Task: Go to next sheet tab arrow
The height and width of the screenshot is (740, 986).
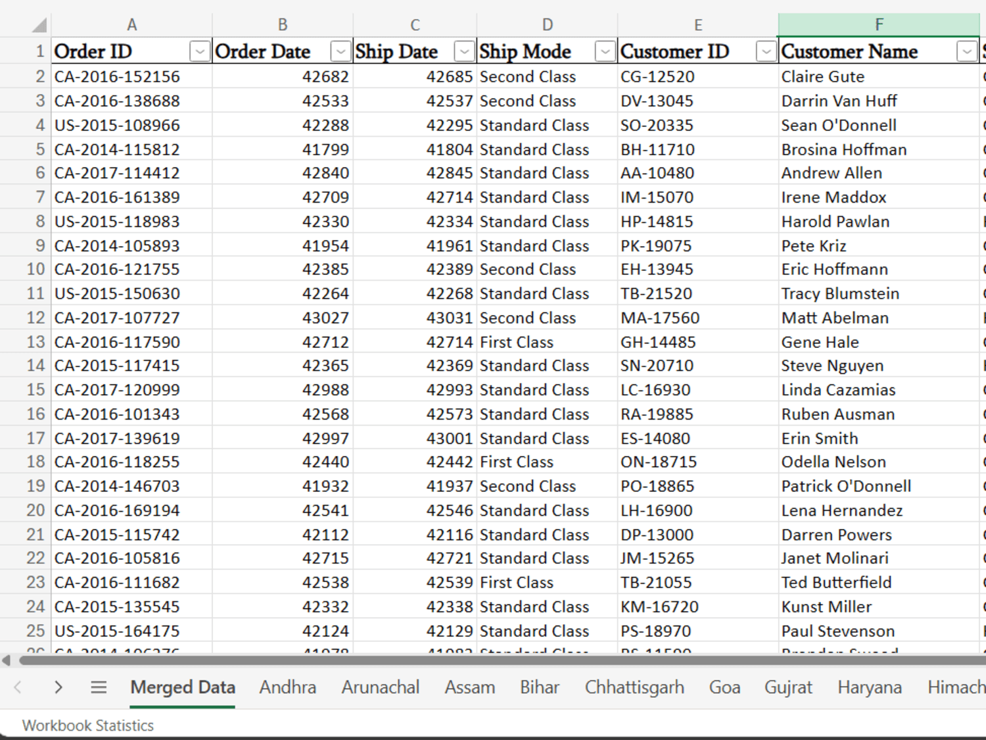Action: point(59,687)
